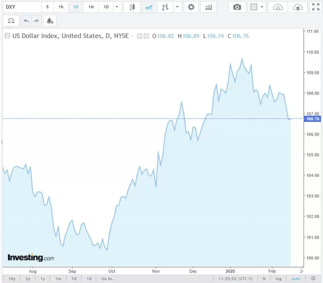Take a chart snapshot with camera icon
323x283 pixels.
click(237, 7)
